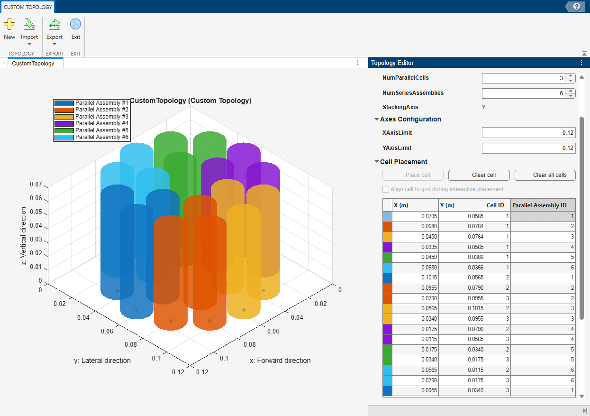Viewport: 590px width, 416px height.
Task: Click the Import topology icon
Action: (x=29, y=24)
